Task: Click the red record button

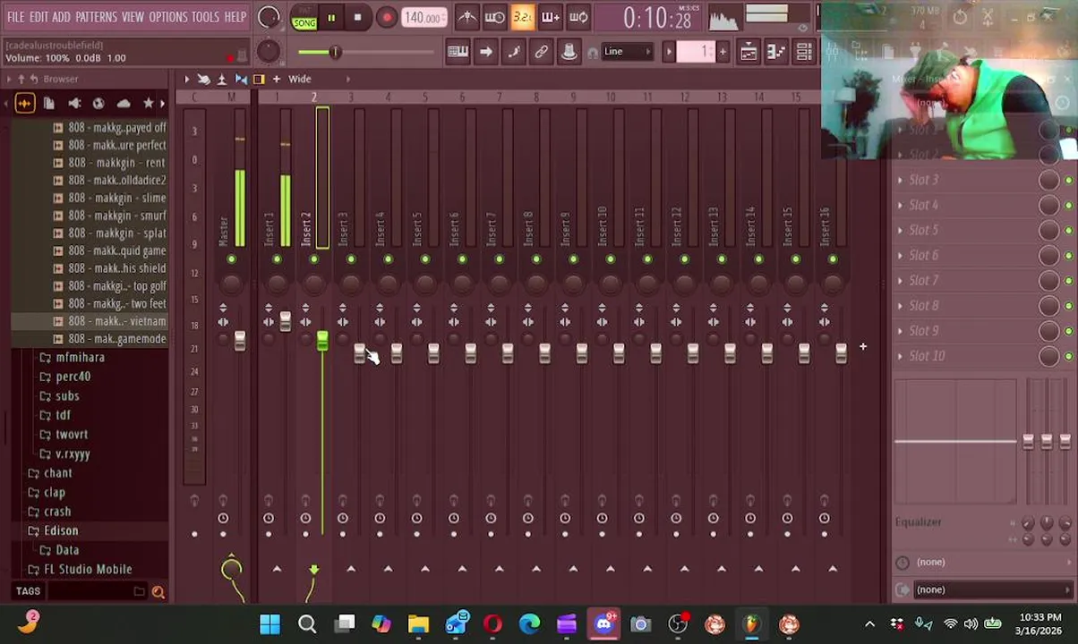Action: pos(386,17)
